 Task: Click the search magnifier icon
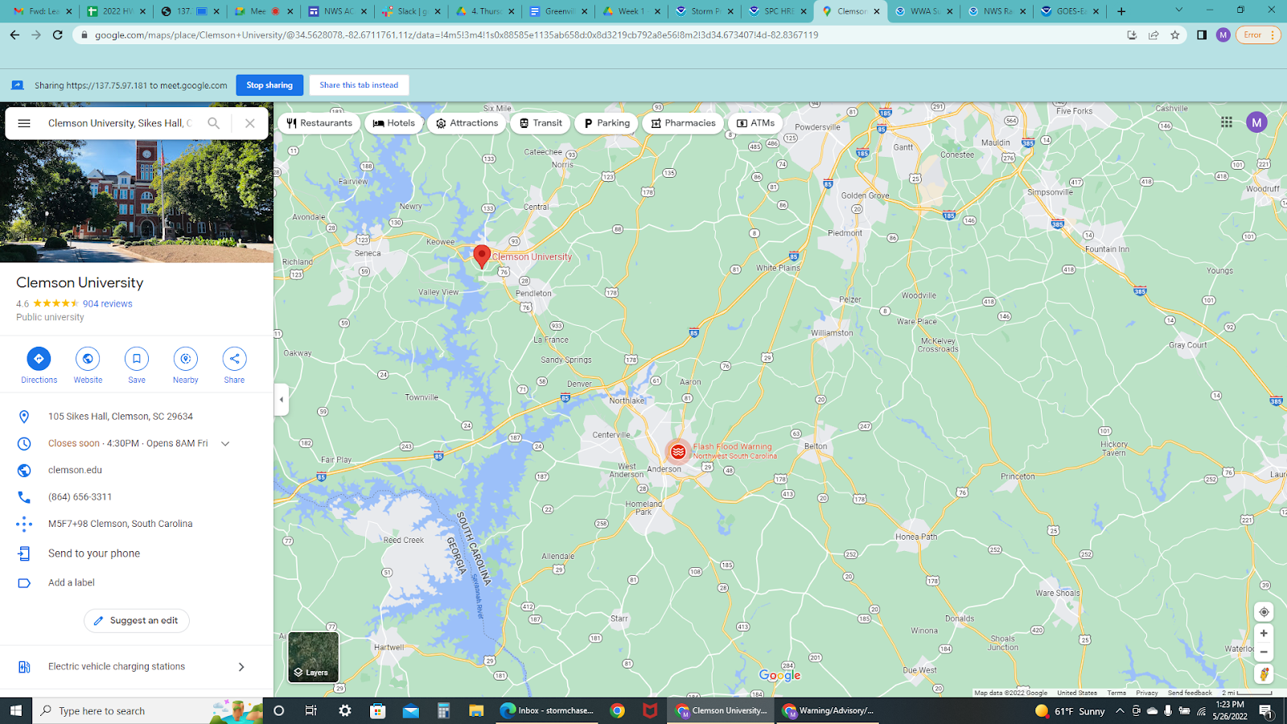coord(213,123)
